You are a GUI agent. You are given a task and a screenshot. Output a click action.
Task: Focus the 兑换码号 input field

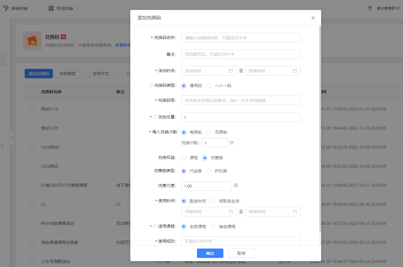click(x=241, y=100)
